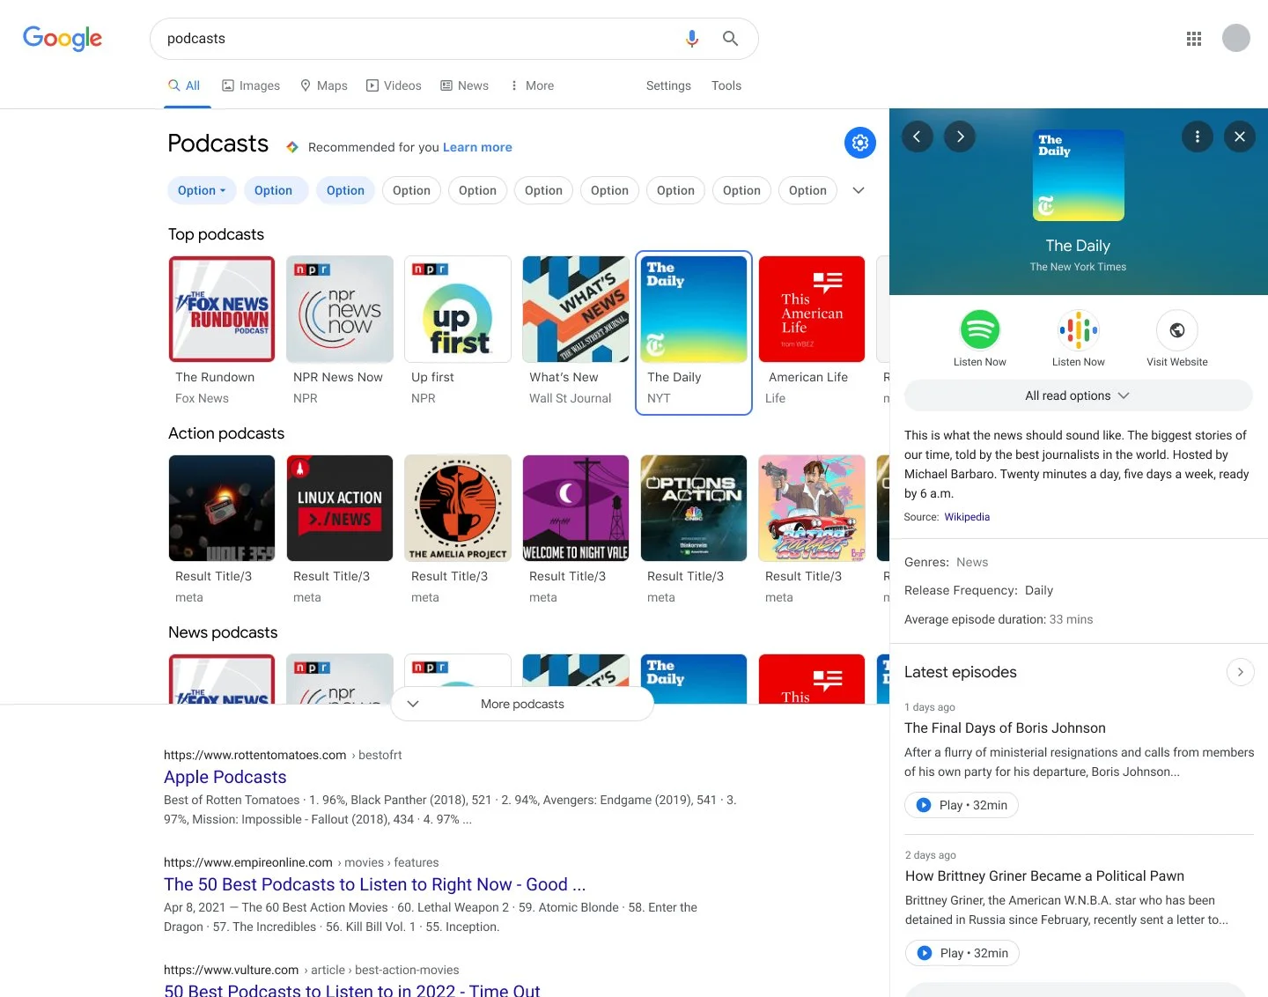This screenshot has width=1268, height=997.
Task: Open Welcome to Night Vale podcast
Action: coord(576,531)
